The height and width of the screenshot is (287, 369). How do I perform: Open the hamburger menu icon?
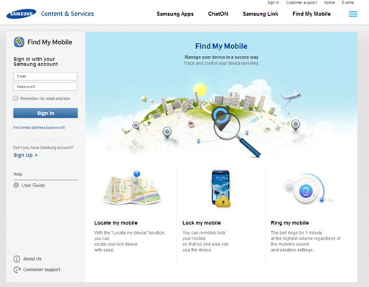point(353,14)
